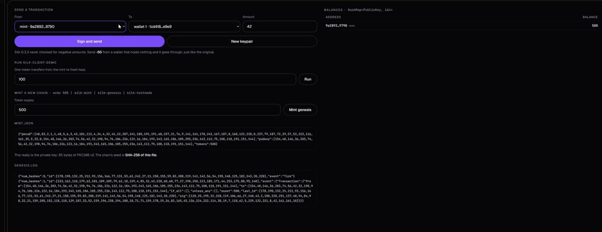Click the RUN SILK-CLIENT-DEMO heading
Image resolution: width=602 pixels, height=232 pixels.
(x=35, y=62)
